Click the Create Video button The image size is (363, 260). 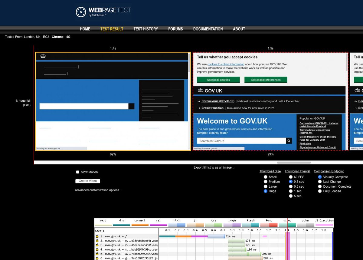88,181
